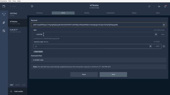This screenshot has width=170, height=95.
Task: Click the 'of 9.735316 ADA' available amount
Action: click(x=159, y=30)
